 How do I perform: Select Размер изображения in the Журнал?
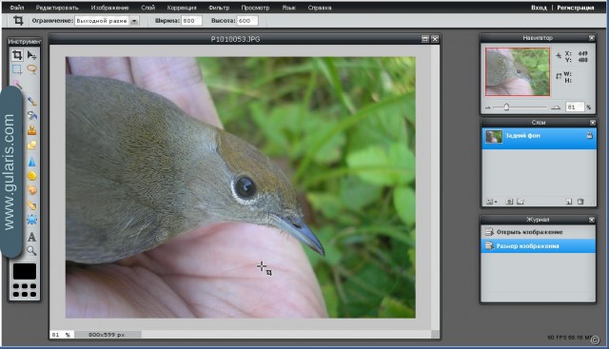tap(539, 246)
